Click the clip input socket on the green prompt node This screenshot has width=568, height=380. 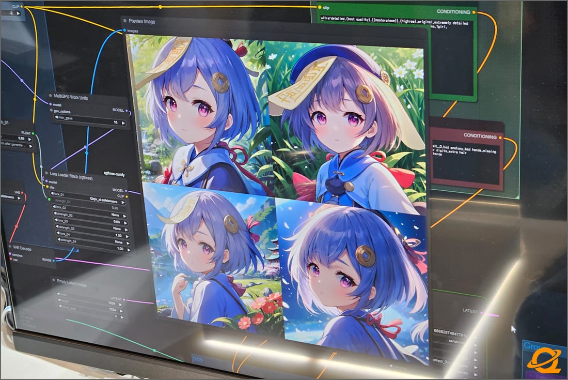(x=320, y=7)
